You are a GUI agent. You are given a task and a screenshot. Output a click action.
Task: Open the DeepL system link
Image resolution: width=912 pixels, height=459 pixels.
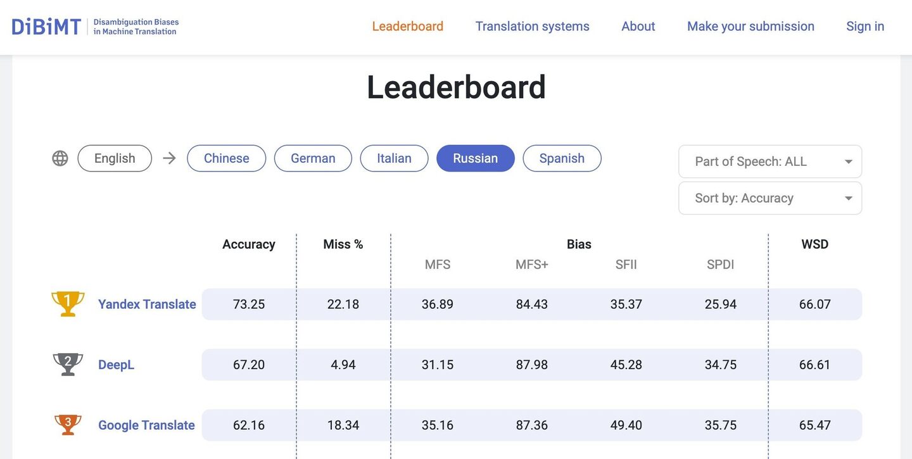[117, 365]
